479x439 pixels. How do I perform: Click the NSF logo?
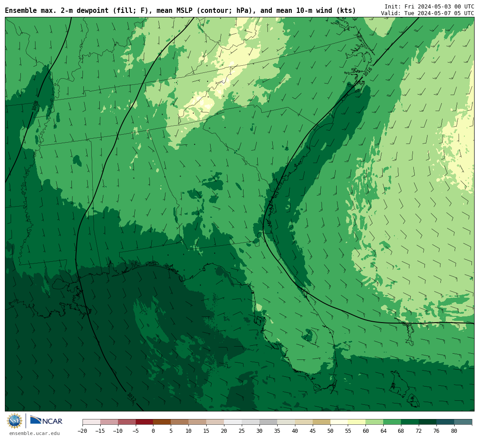15,421
